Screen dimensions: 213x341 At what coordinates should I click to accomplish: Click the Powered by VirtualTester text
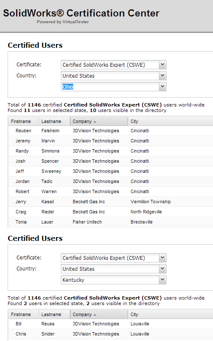pos(63,22)
